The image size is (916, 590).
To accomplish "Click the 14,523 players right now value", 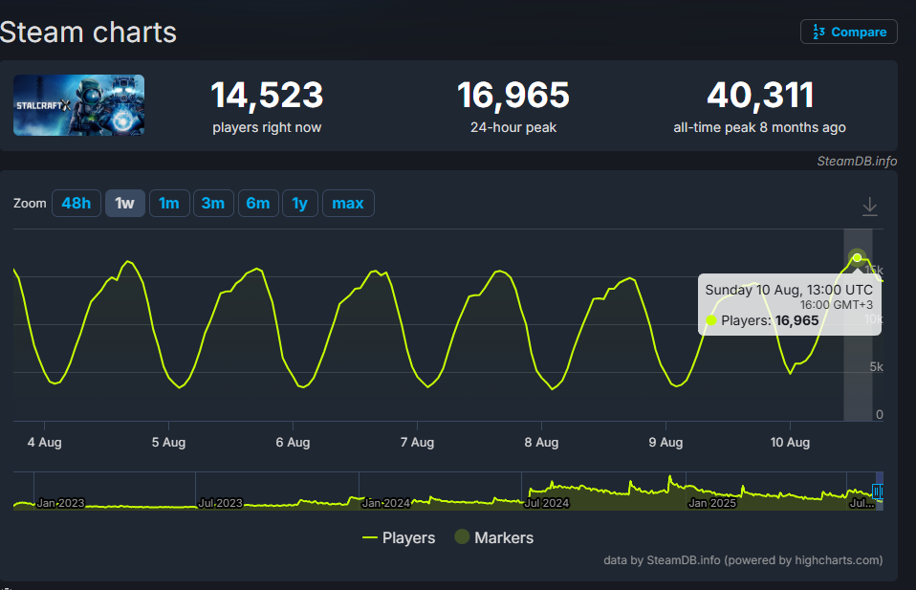I will coord(267,96).
